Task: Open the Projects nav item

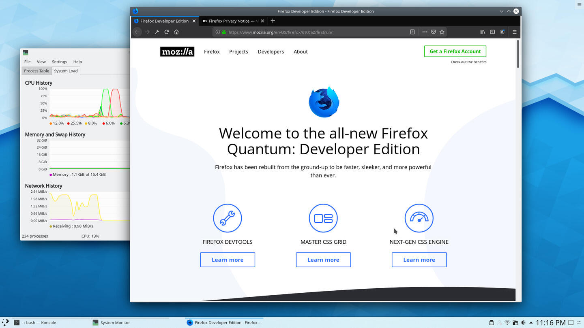Action: [x=238, y=51]
